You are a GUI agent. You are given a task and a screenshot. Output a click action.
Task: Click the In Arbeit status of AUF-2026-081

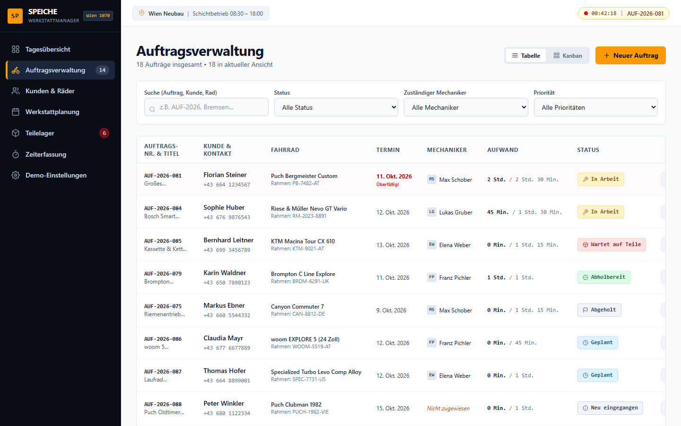(x=601, y=179)
